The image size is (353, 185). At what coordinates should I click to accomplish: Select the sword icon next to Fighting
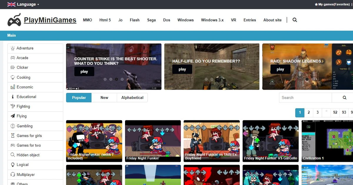tap(12, 106)
